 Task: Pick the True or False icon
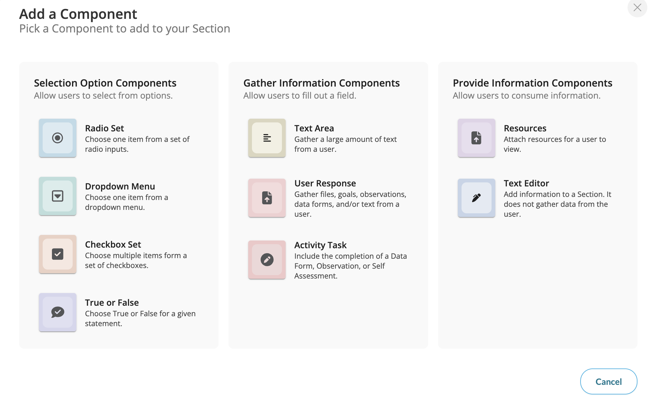pyautogui.click(x=58, y=312)
